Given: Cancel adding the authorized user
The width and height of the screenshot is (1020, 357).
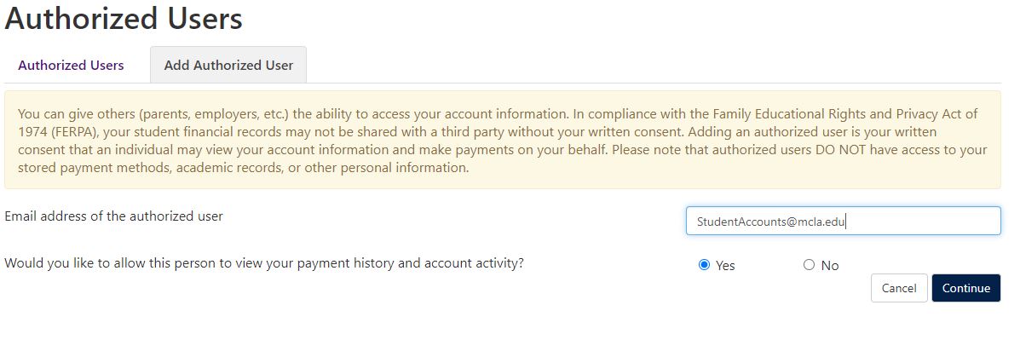Looking at the screenshot, I should 899,288.
